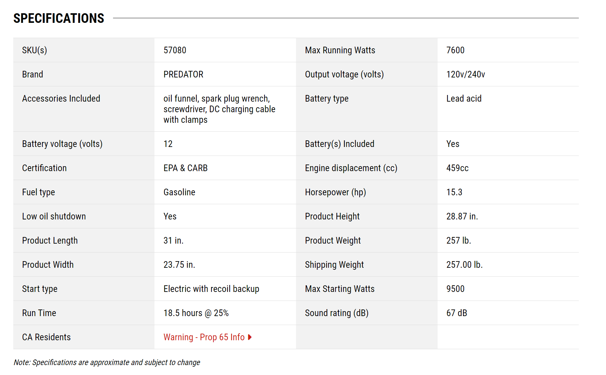The image size is (606, 375).
Task: Select the 120v/240v output voltage value
Action: [x=465, y=74]
